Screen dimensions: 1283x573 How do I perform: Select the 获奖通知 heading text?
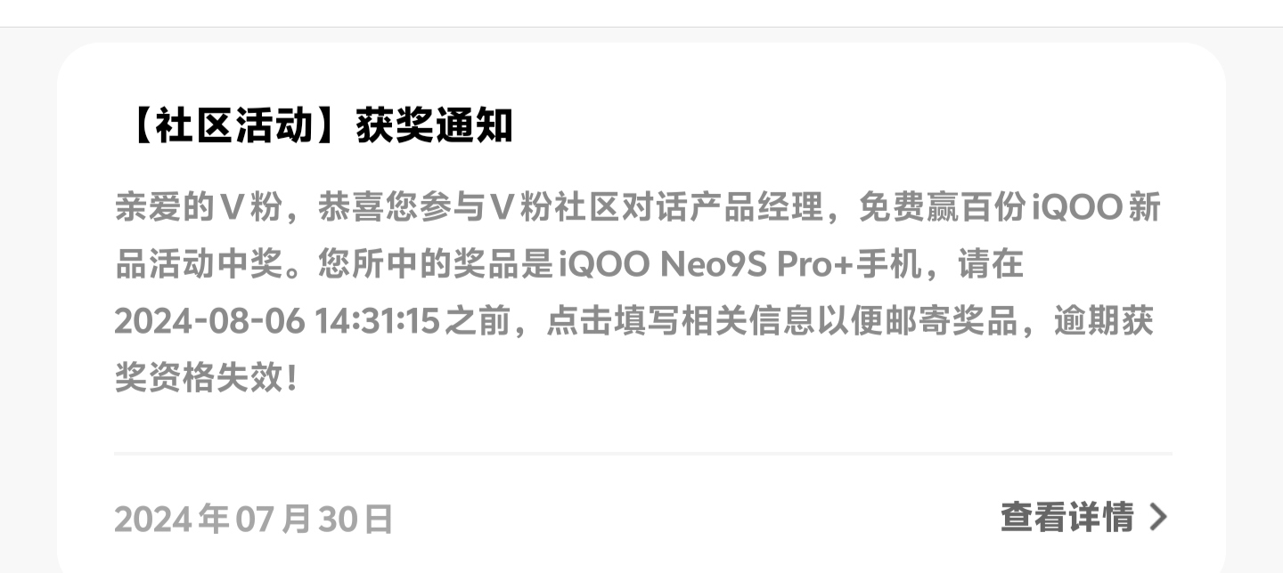pyautogui.click(x=435, y=127)
